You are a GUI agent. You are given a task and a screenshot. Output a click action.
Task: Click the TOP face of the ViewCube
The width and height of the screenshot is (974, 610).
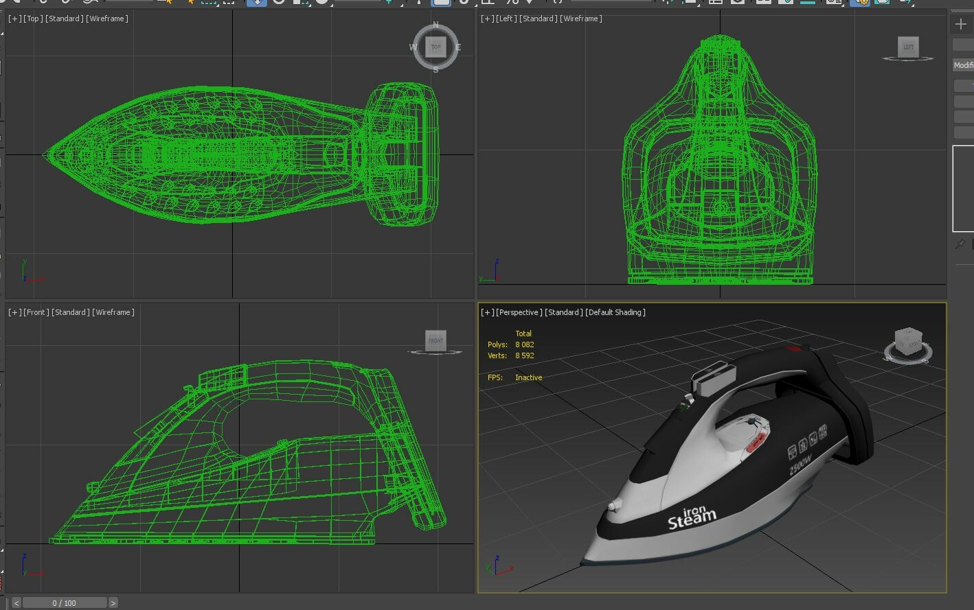click(435, 47)
